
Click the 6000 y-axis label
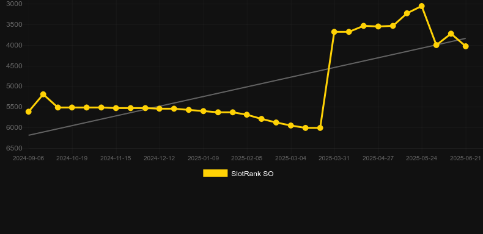pyautogui.click(x=14, y=127)
